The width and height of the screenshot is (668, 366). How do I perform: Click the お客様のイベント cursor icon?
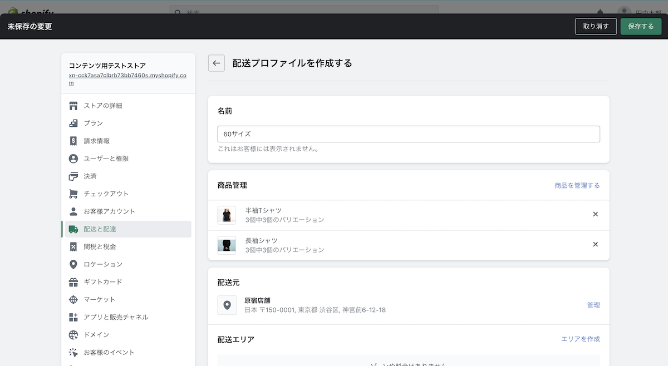coord(73,352)
